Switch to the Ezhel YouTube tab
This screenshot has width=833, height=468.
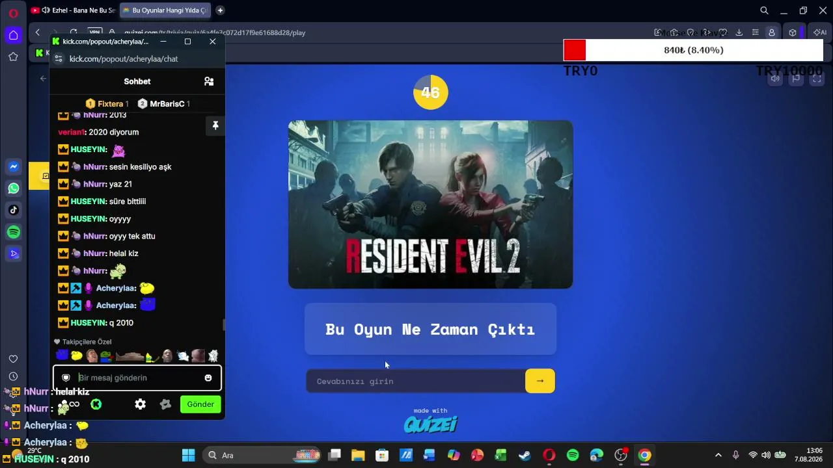[73, 10]
